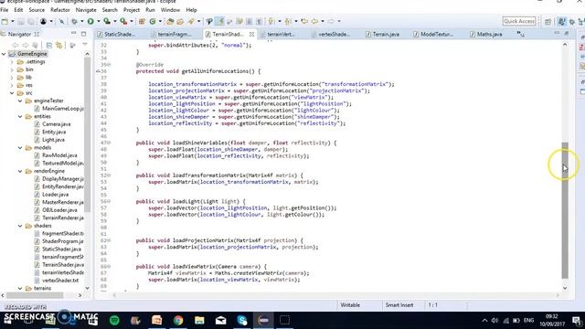Image resolution: width=585 pixels, height=329 pixels.
Task: Expand the res folder
Action: coord(12,85)
